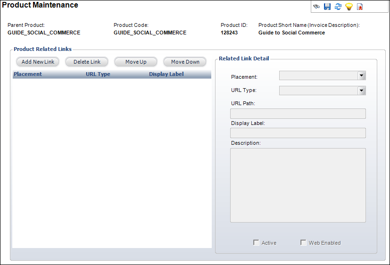Sort by the URL Type column header
The height and width of the screenshot is (265, 390).
[98, 74]
